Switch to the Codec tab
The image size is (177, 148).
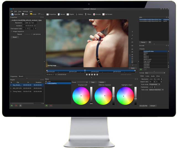(147, 76)
